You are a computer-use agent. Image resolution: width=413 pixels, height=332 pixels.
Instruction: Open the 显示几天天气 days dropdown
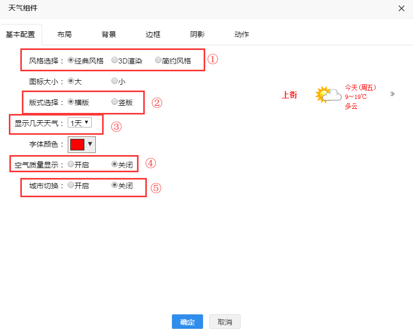point(80,123)
